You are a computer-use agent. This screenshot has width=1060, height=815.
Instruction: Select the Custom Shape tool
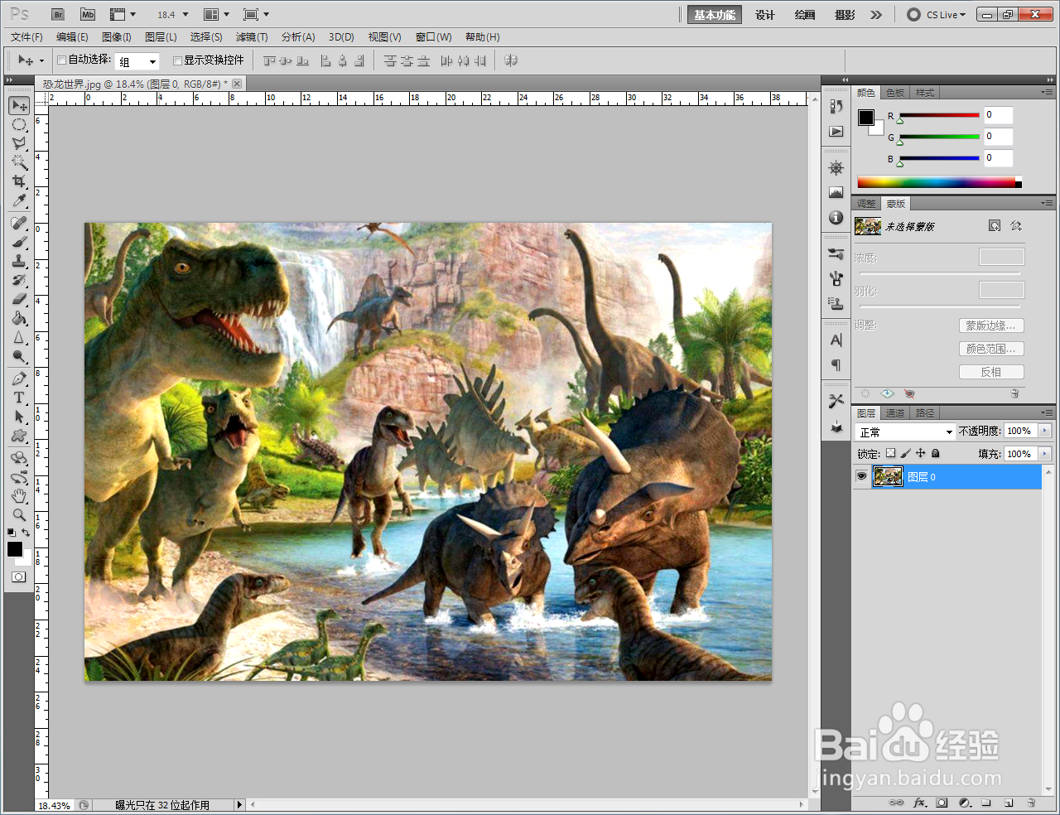pos(20,436)
